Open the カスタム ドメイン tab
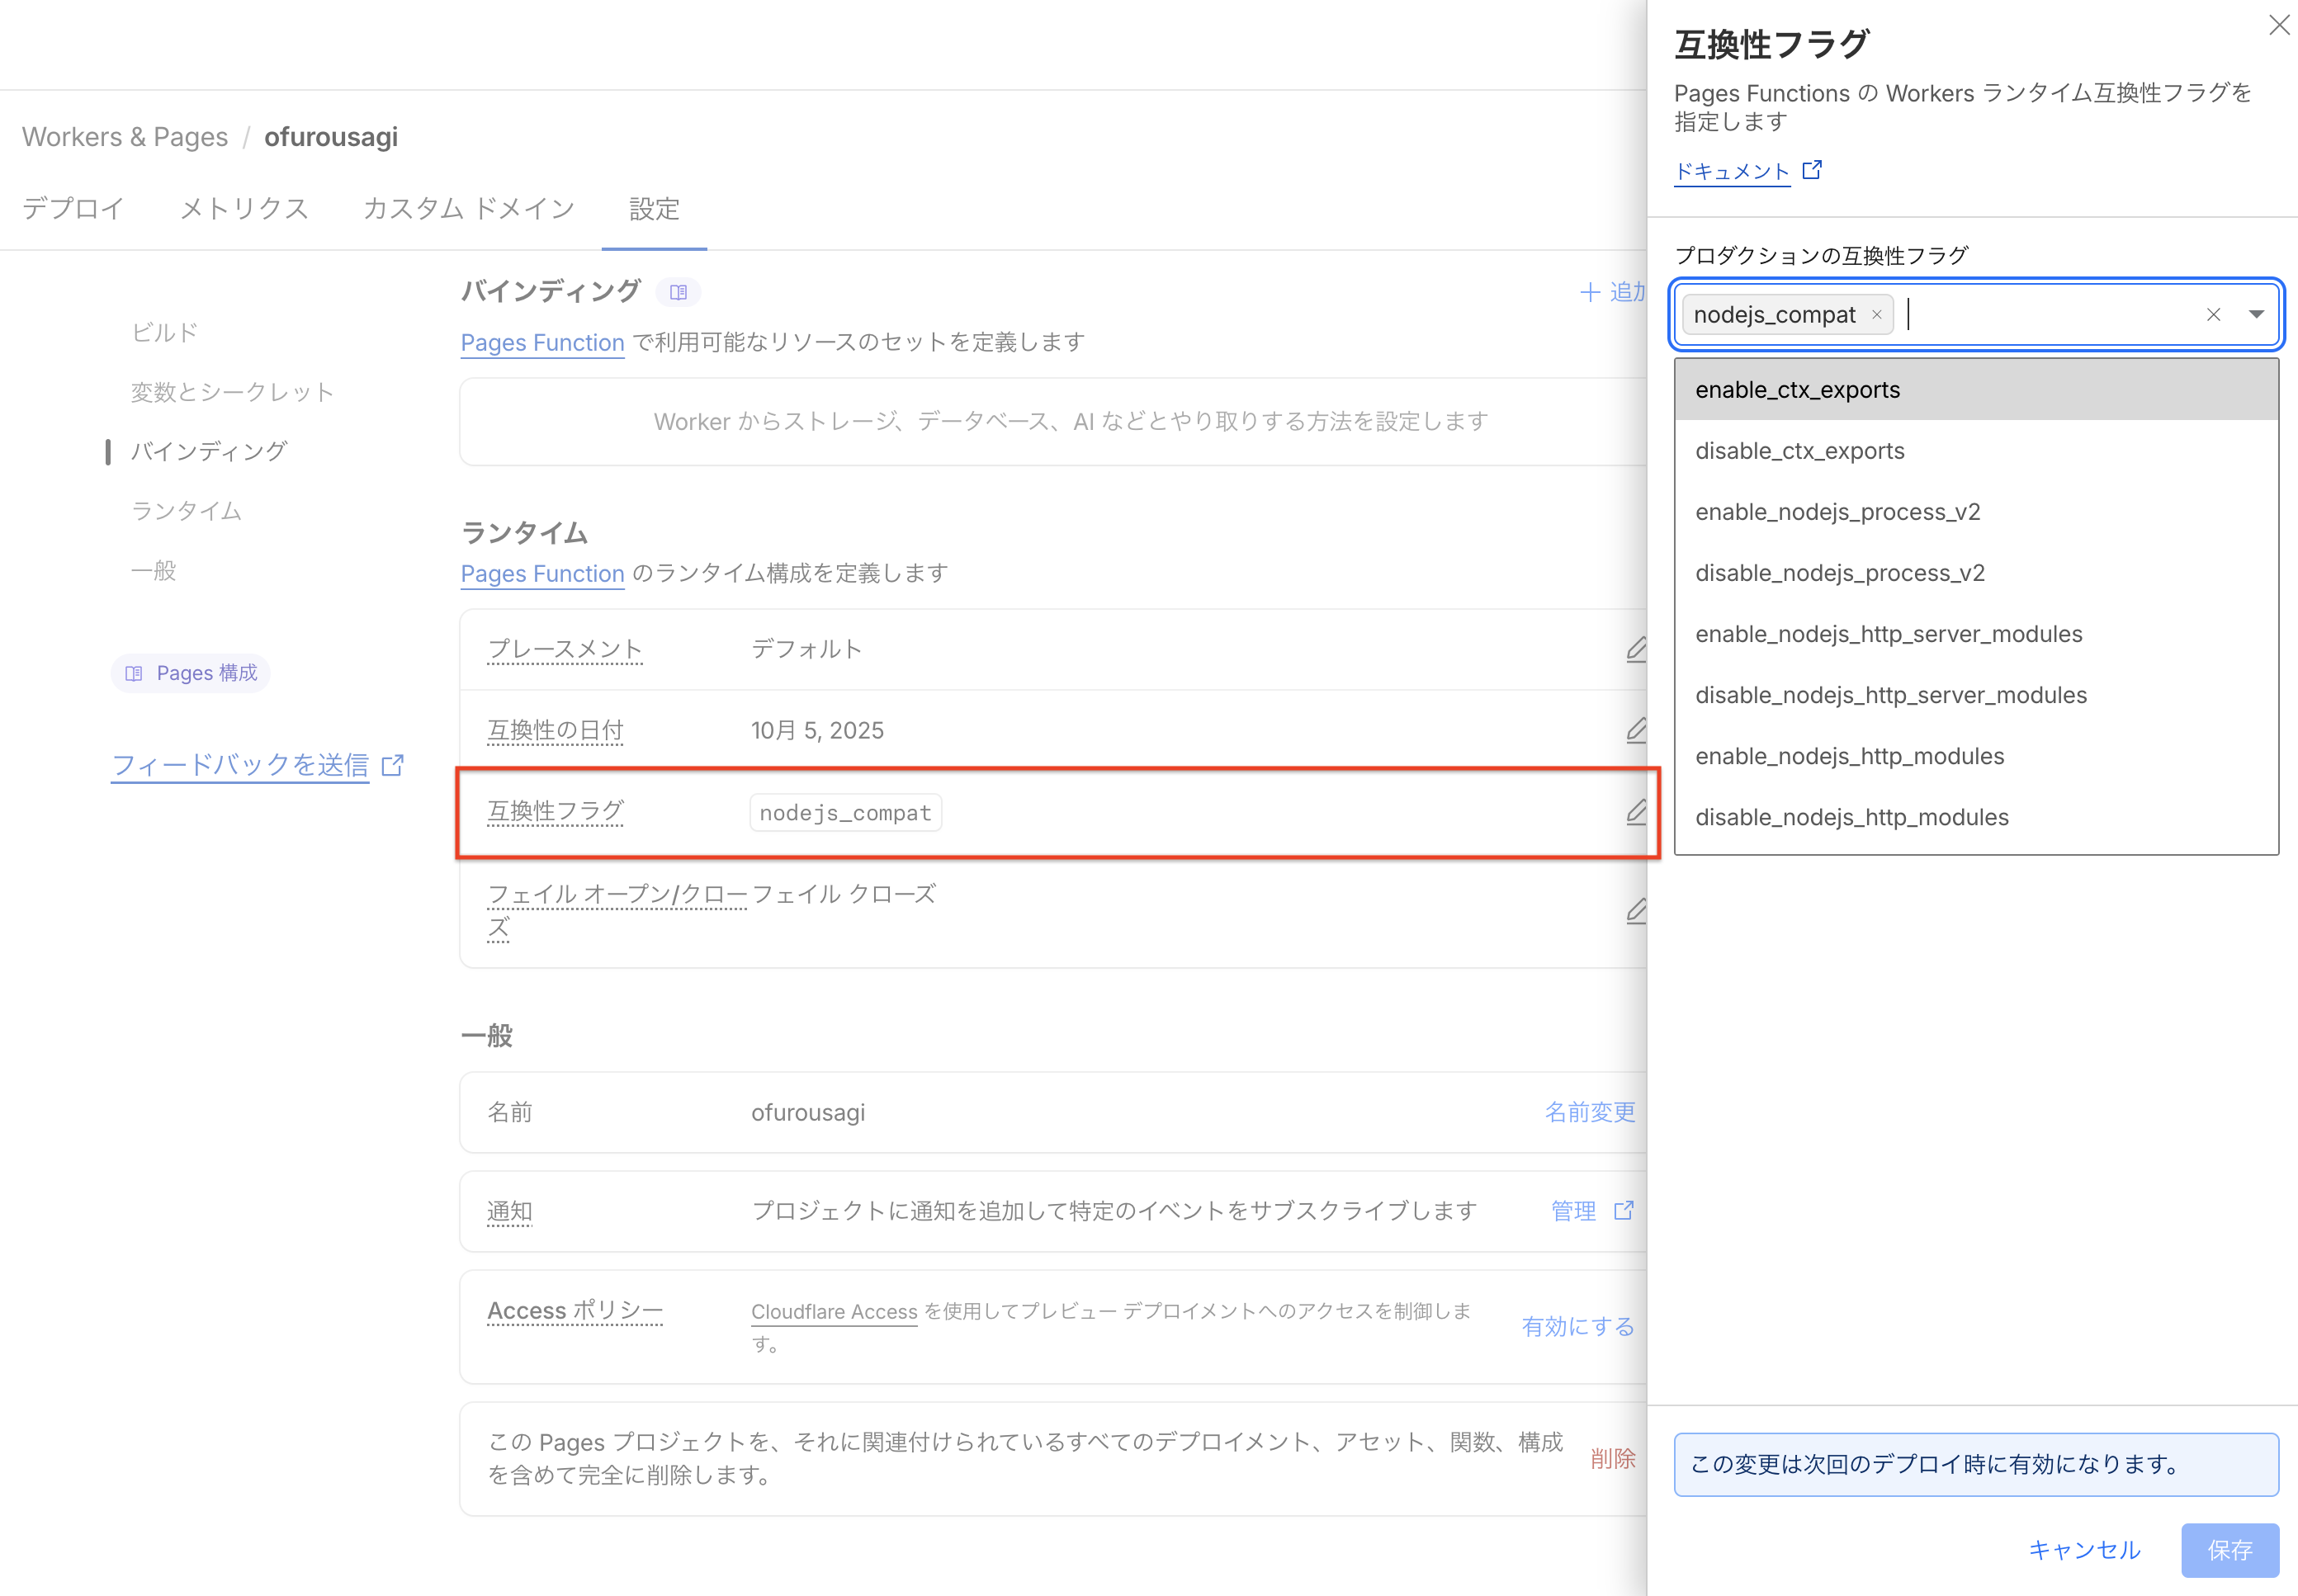The width and height of the screenshot is (2298, 1596). (468, 208)
